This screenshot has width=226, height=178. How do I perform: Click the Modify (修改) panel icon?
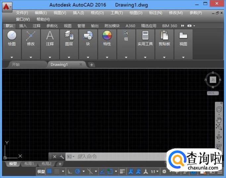(31, 36)
